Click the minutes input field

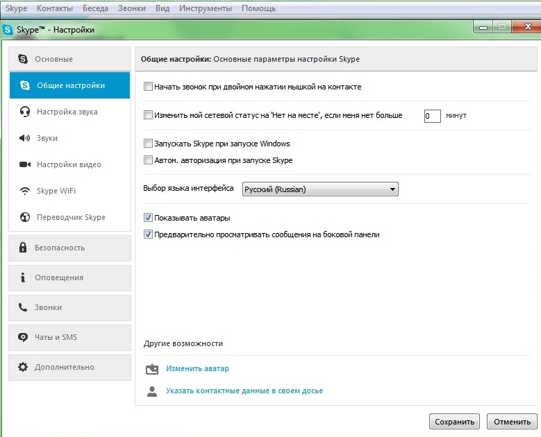click(433, 116)
